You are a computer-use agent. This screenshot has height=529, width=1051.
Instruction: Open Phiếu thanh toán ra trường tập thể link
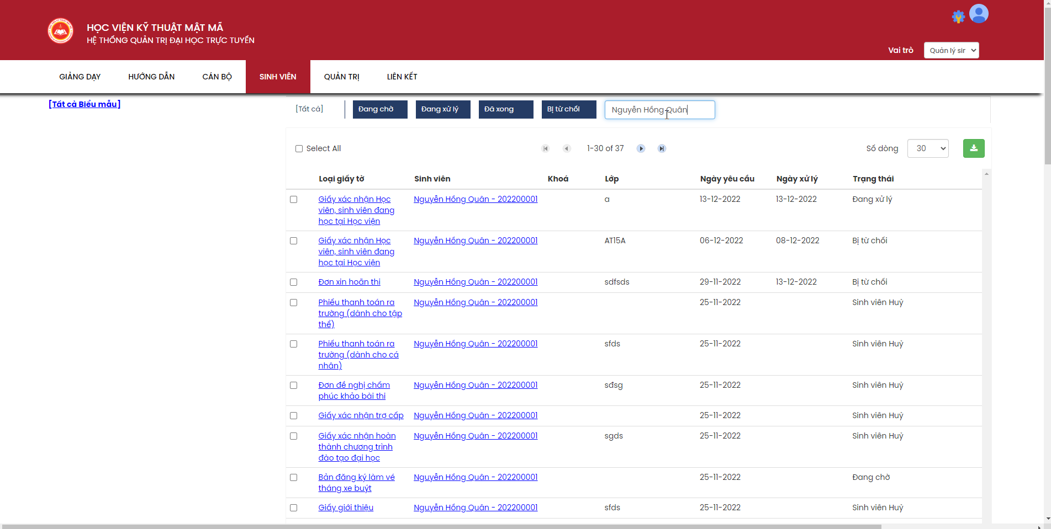pyautogui.click(x=360, y=313)
